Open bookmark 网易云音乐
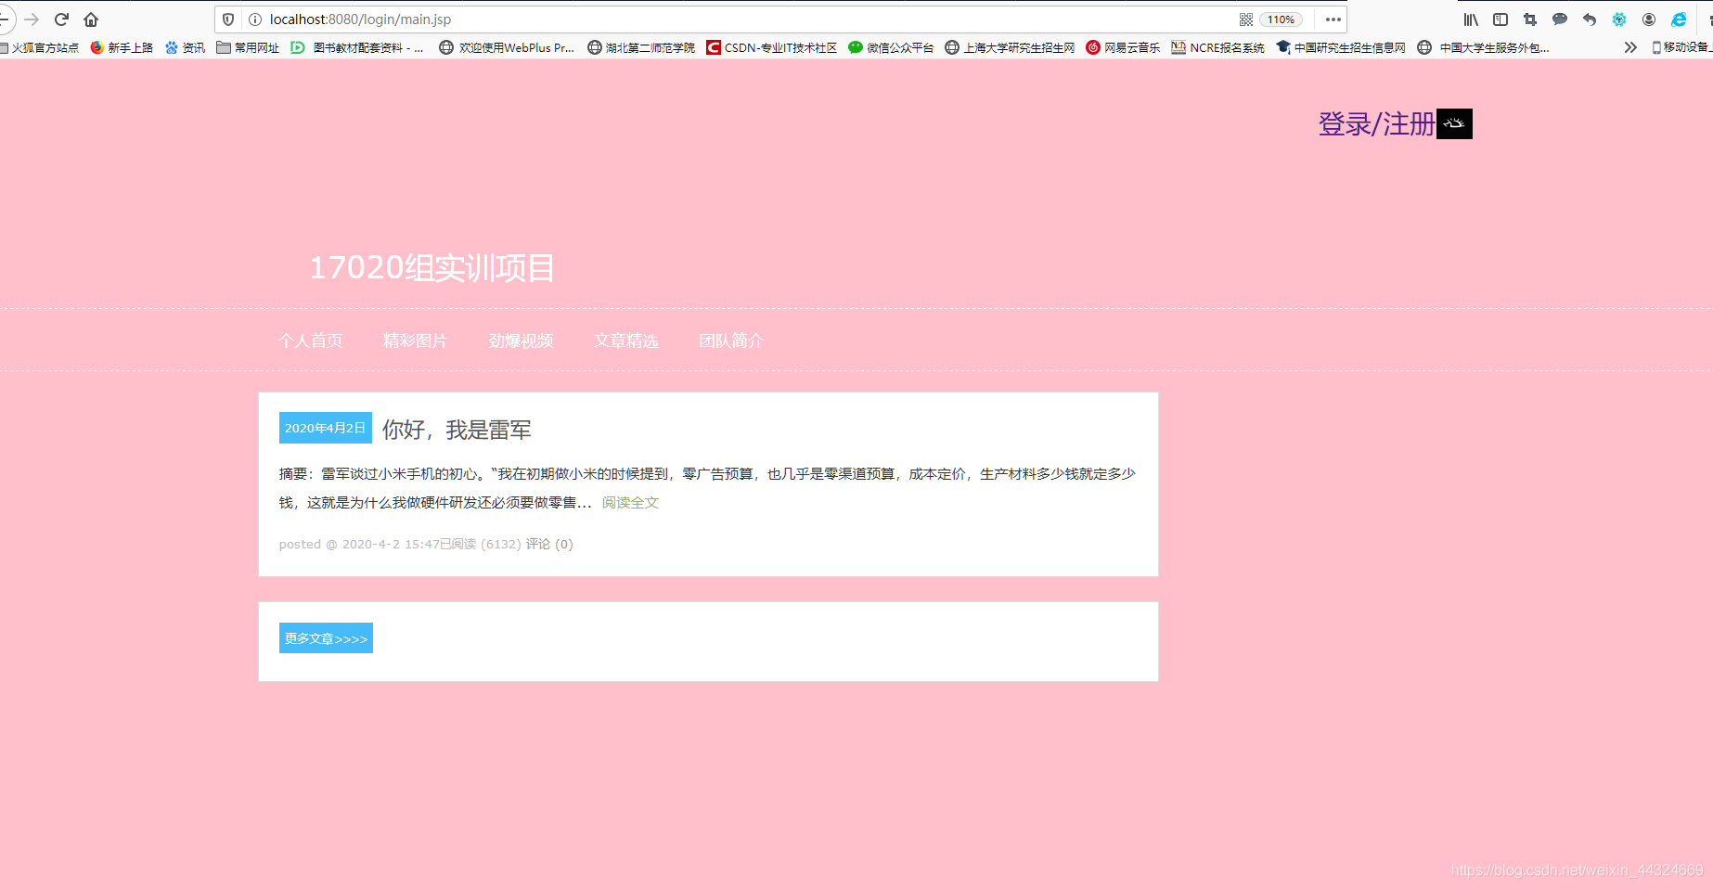Viewport: 1713px width, 888px height. (x=1123, y=47)
